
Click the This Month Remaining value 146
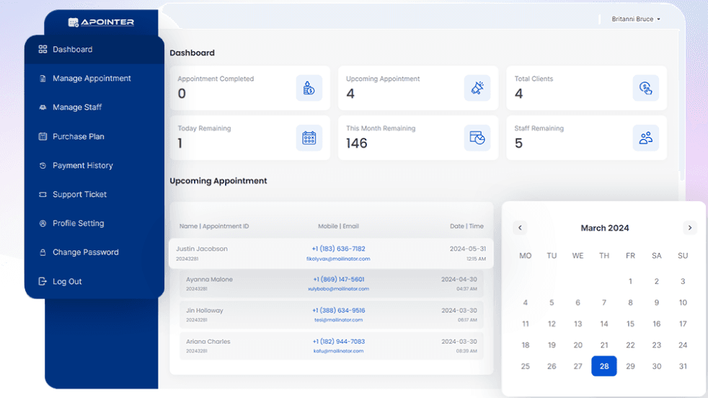tap(357, 143)
